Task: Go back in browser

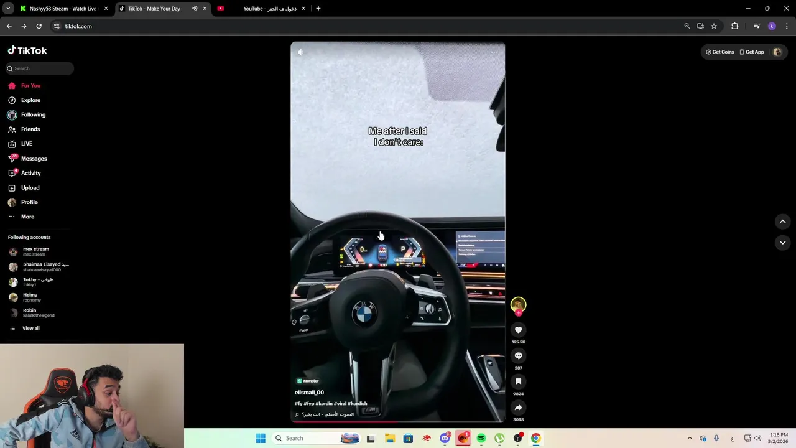Action: tap(9, 26)
